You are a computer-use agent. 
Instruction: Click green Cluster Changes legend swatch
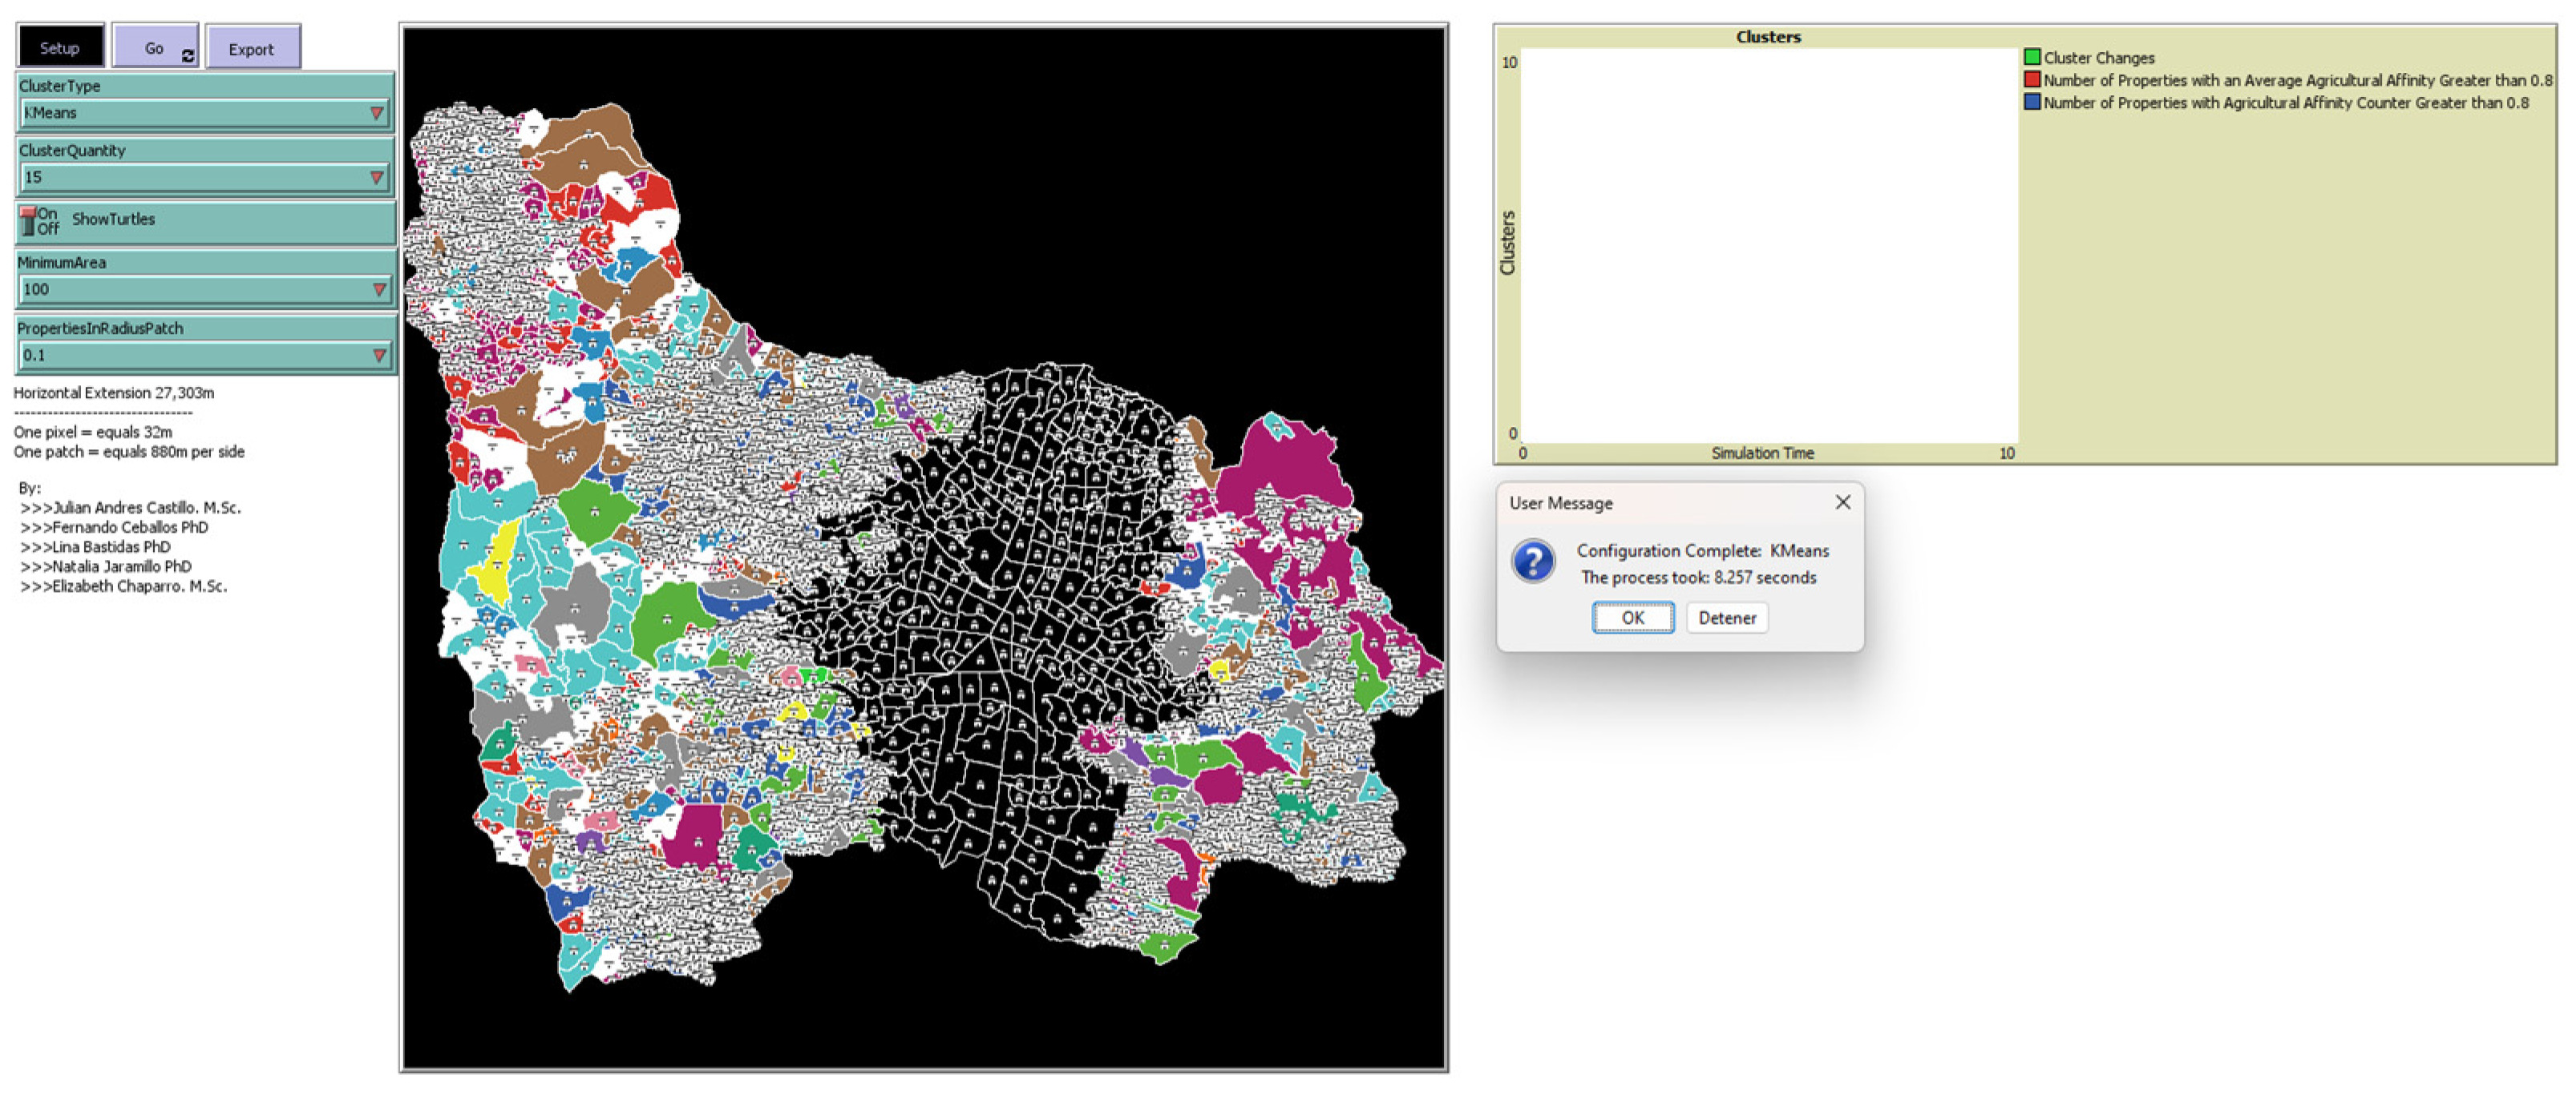(2032, 57)
